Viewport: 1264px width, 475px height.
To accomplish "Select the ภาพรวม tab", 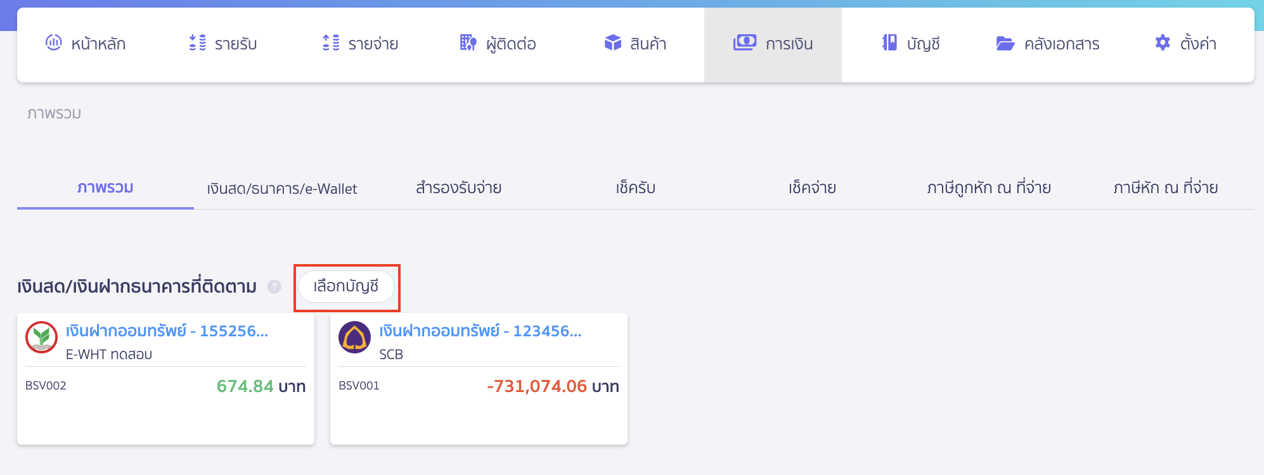I will (105, 188).
